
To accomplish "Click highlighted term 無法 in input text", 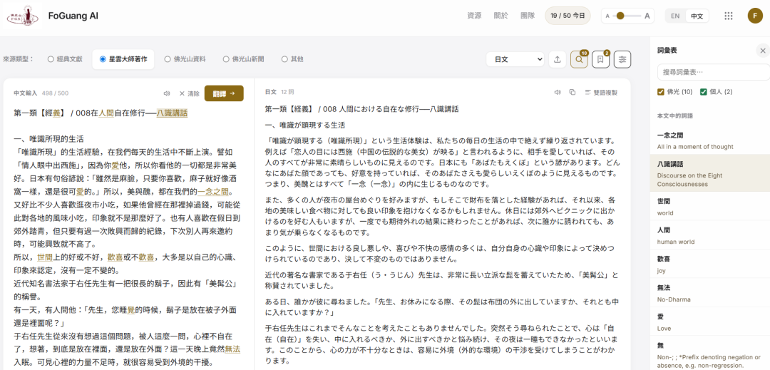I will [x=232, y=349].
